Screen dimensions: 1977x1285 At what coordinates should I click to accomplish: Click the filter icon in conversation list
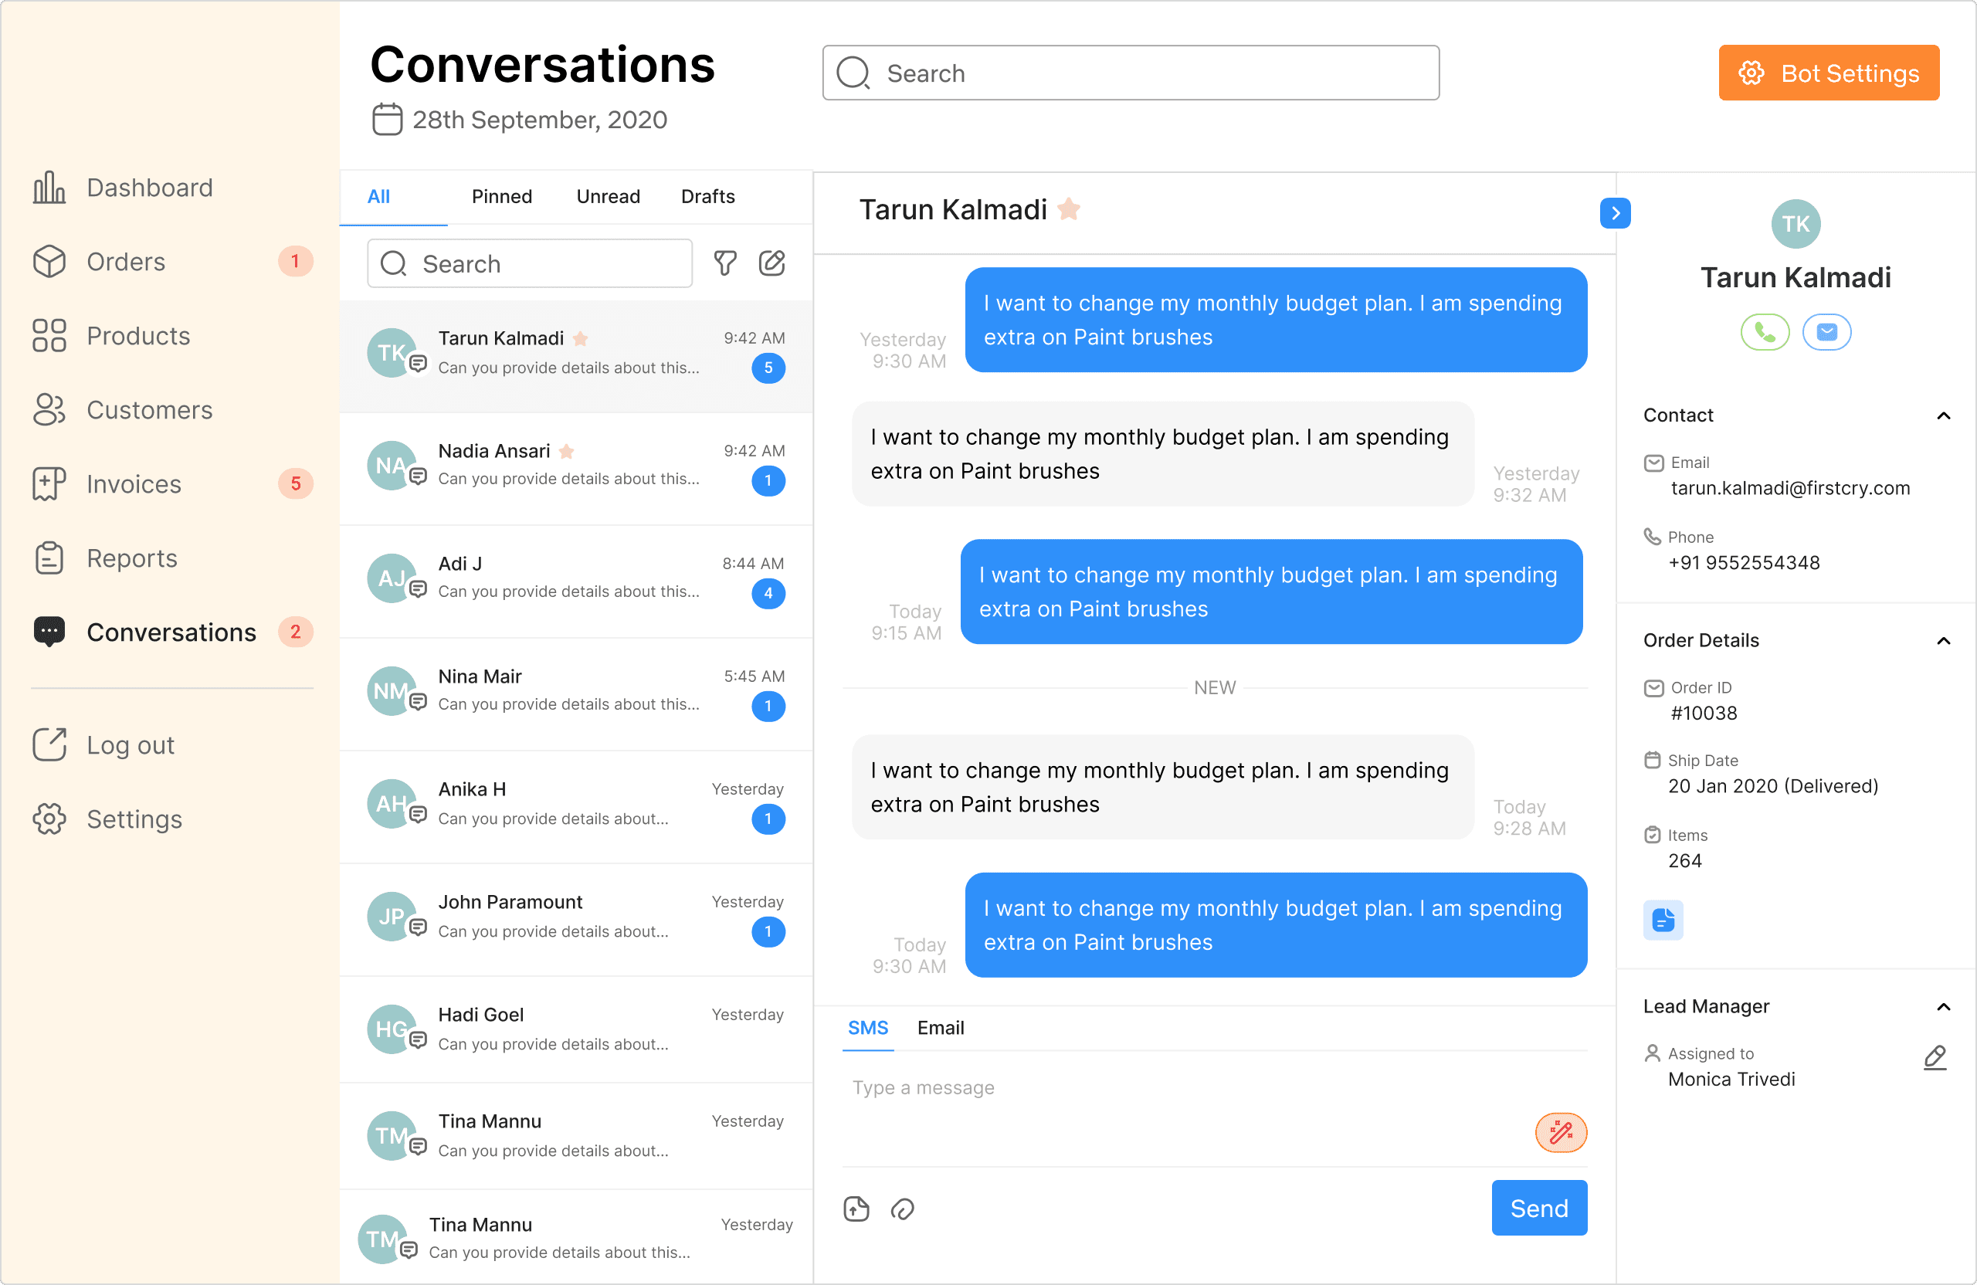724,263
